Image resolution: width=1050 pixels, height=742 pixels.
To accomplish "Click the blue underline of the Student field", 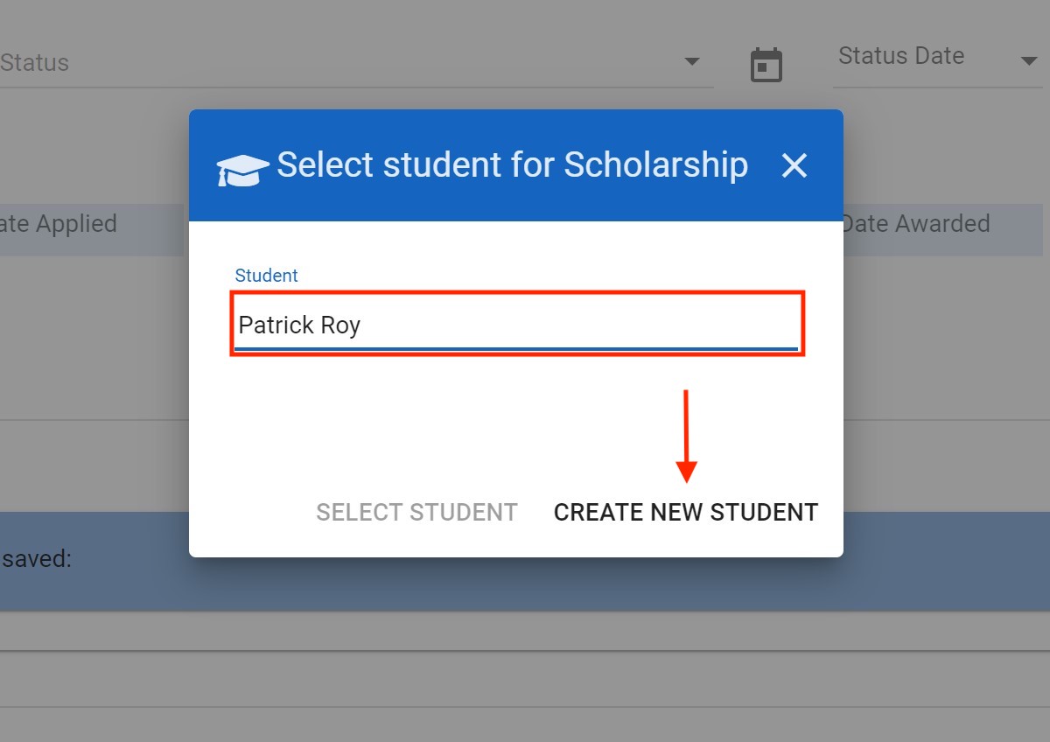I will 516,348.
